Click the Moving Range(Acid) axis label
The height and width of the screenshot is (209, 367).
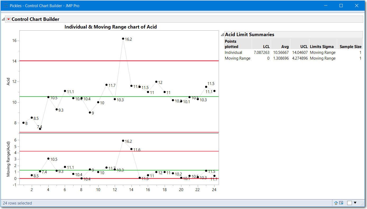(x=8, y=157)
